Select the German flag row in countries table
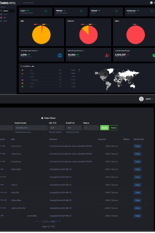Screen dimensions: 155x233 pyautogui.click(x=48, y=73)
